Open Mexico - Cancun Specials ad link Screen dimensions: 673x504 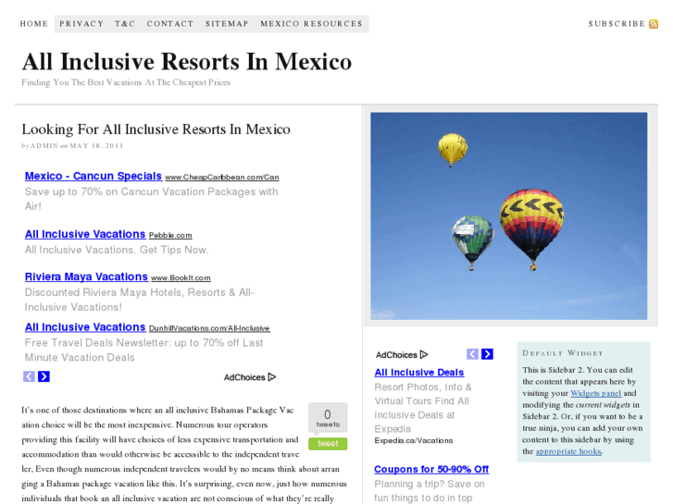(x=93, y=176)
